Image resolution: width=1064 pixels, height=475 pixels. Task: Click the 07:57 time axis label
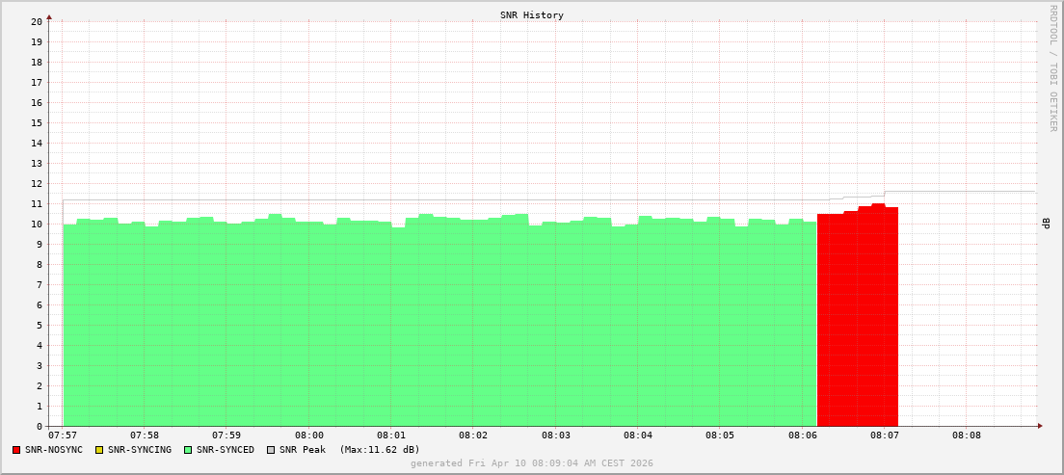point(63,435)
